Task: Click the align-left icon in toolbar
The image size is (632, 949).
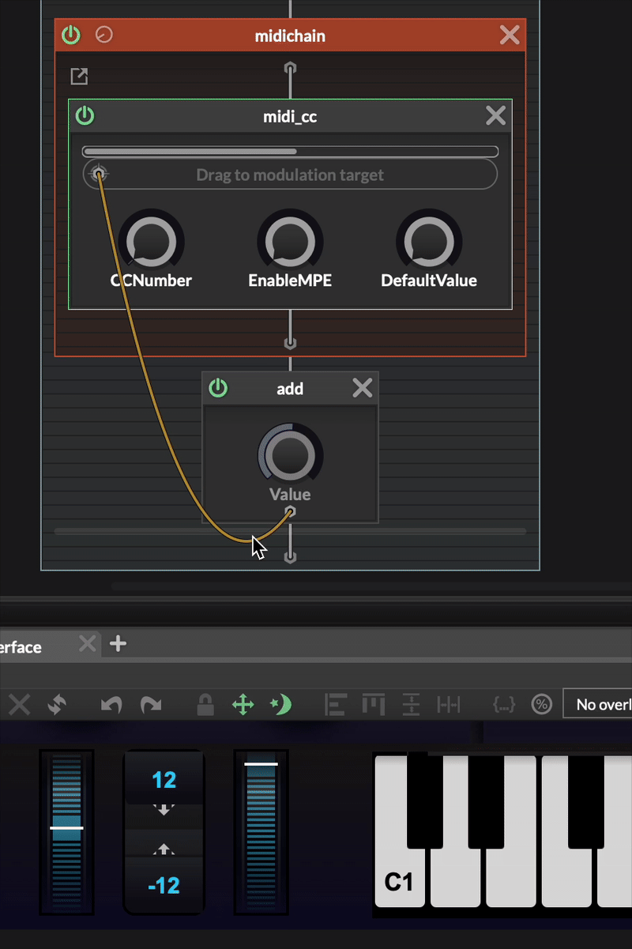Action: [x=337, y=704]
